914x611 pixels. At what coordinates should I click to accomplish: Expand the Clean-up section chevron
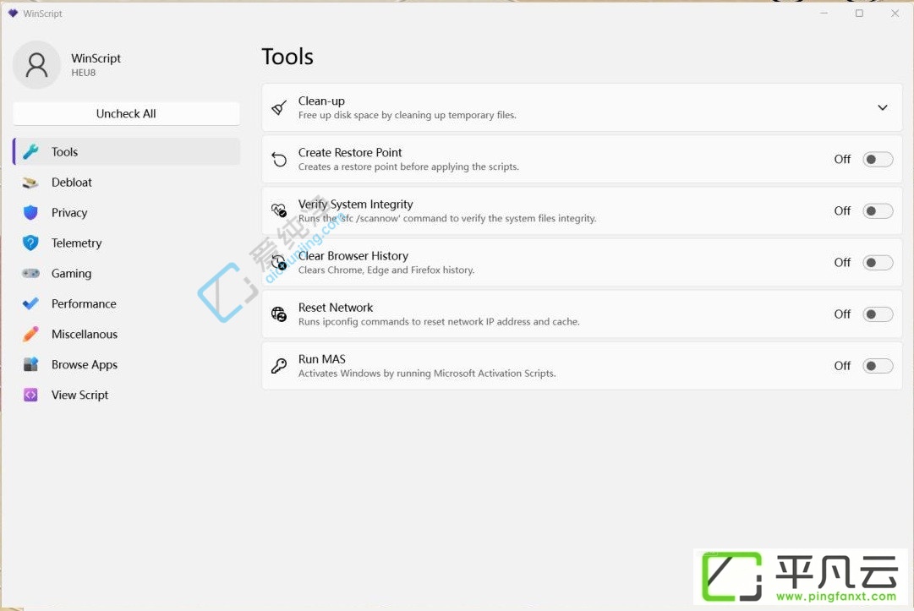[x=883, y=108]
